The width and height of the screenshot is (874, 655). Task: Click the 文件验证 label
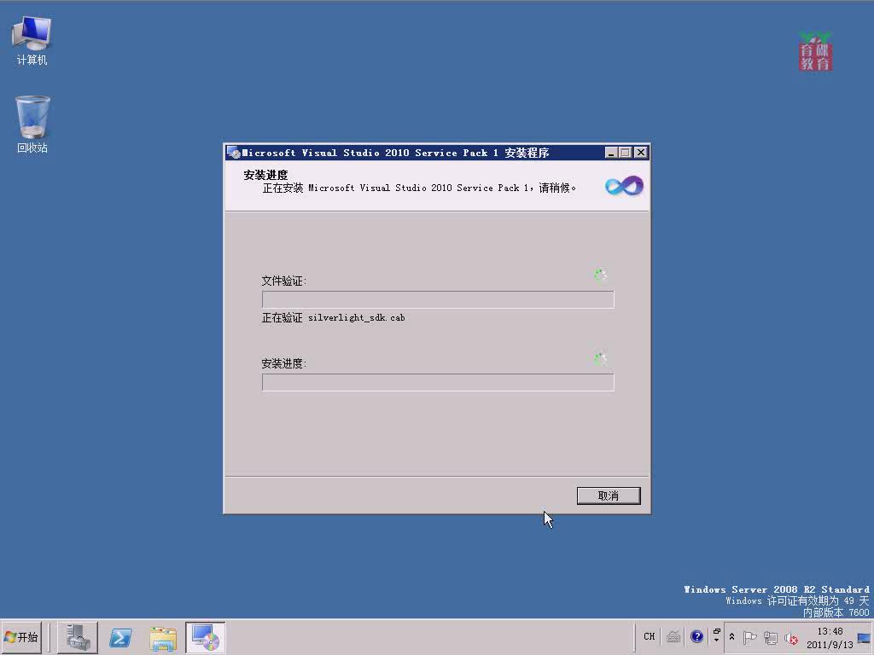coord(283,281)
